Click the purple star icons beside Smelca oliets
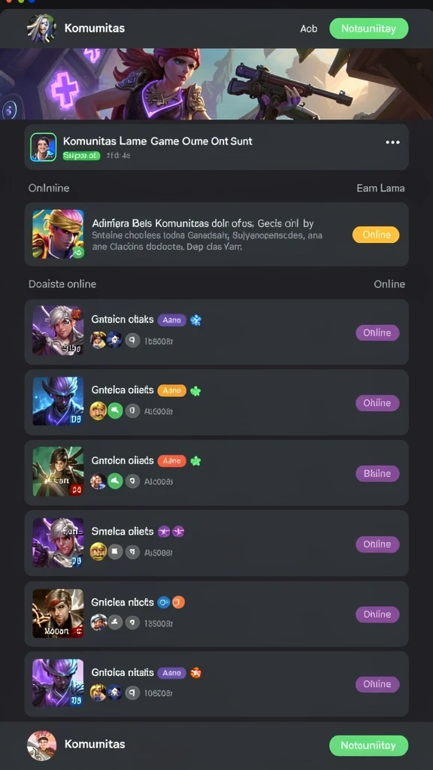 171,532
